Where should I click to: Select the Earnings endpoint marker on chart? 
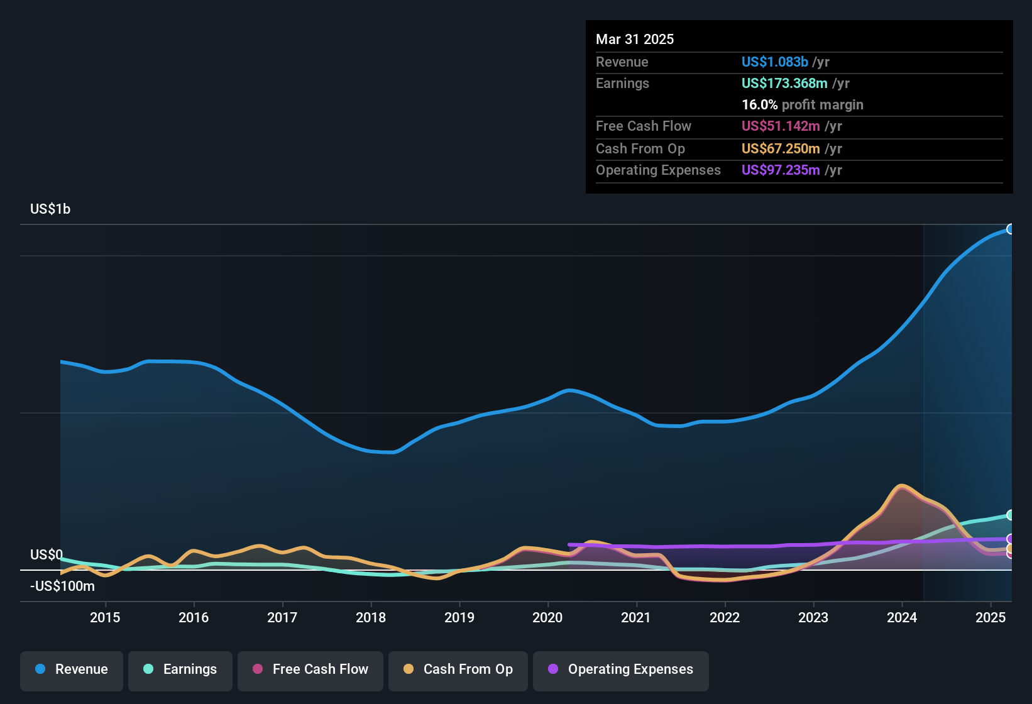point(1011,515)
